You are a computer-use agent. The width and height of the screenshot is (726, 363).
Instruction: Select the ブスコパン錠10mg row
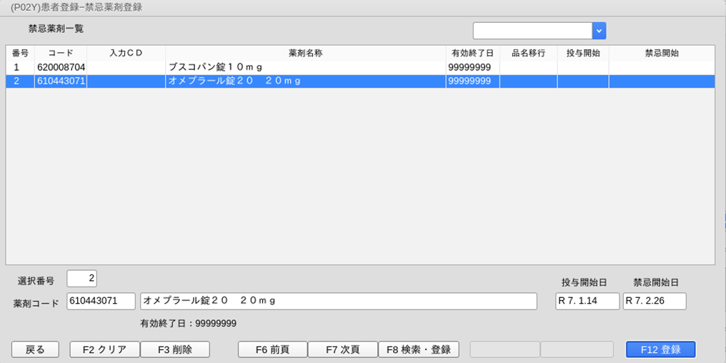306,66
